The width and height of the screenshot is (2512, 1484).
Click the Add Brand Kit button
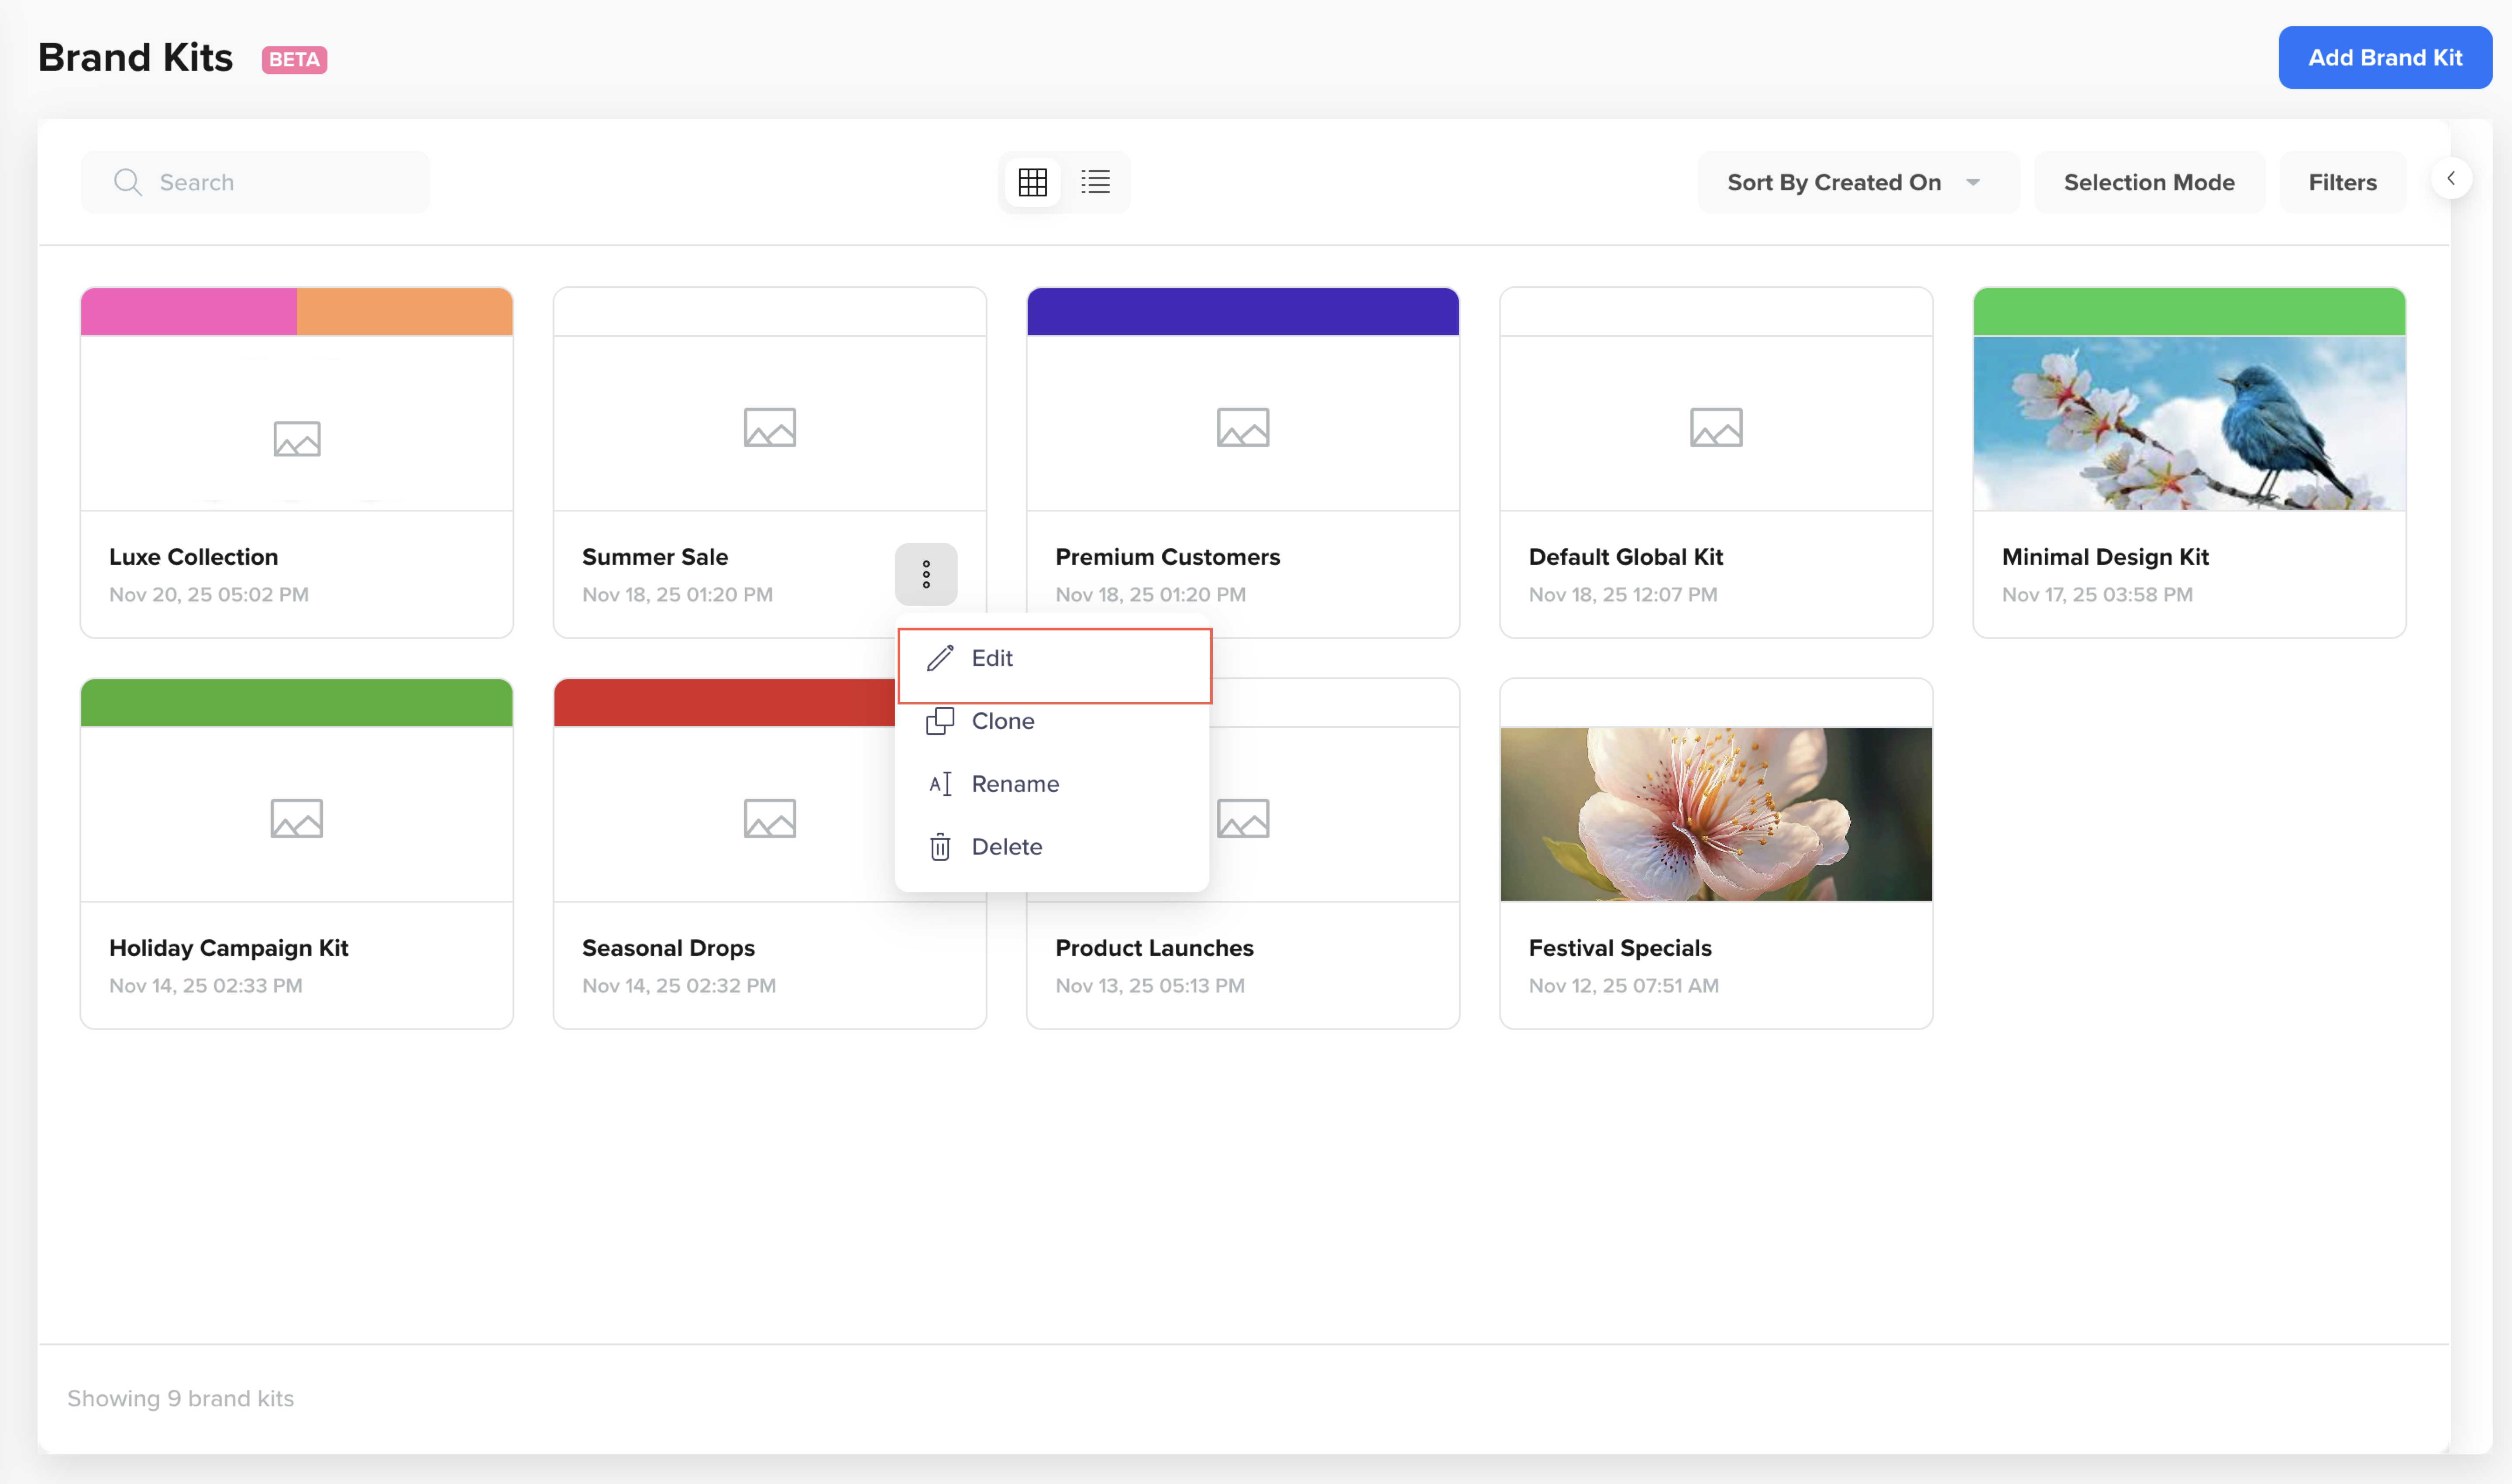pyautogui.click(x=2385, y=58)
